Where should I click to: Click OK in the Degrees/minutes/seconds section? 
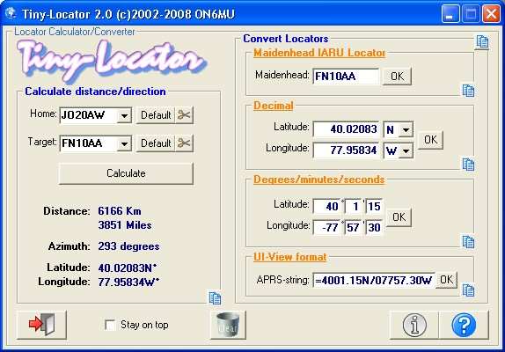pos(399,217)
